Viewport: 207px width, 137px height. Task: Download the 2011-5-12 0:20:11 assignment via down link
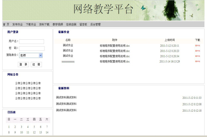pyautogui.click(x=198, y=46)
